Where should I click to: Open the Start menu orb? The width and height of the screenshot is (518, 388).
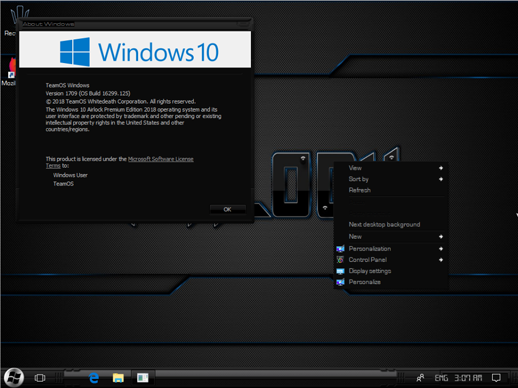coord(14,377)
